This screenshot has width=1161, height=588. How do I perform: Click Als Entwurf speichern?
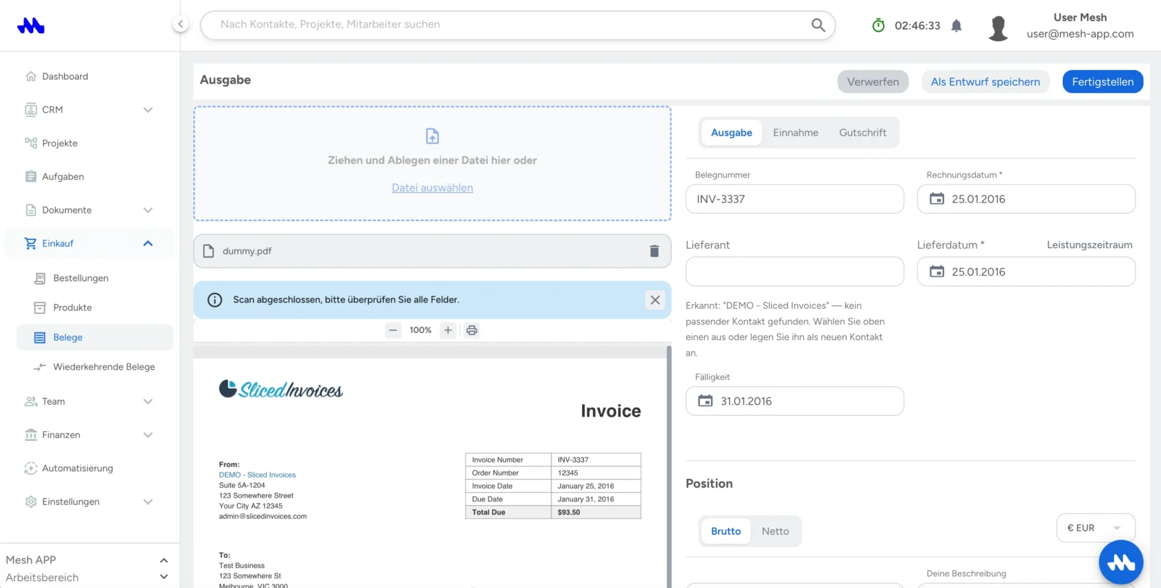(985, 82)
